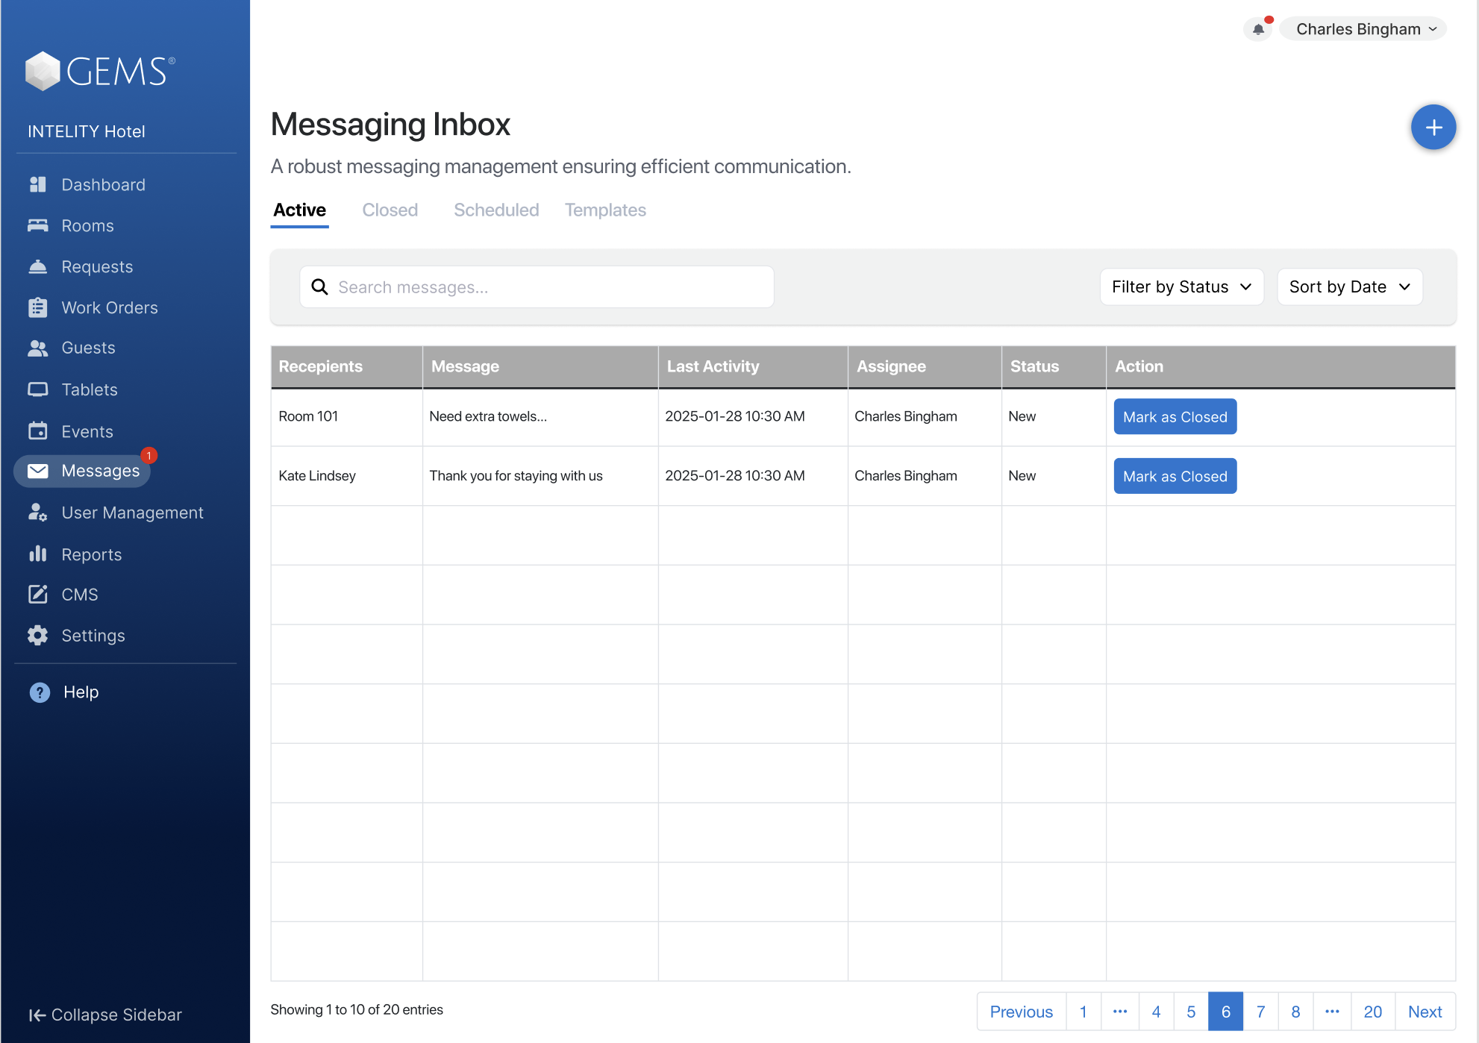This screenshot has width=1479, height=1043.
Task: Open the Dashboard icon in sidebar
Action: tap(38, 184)
